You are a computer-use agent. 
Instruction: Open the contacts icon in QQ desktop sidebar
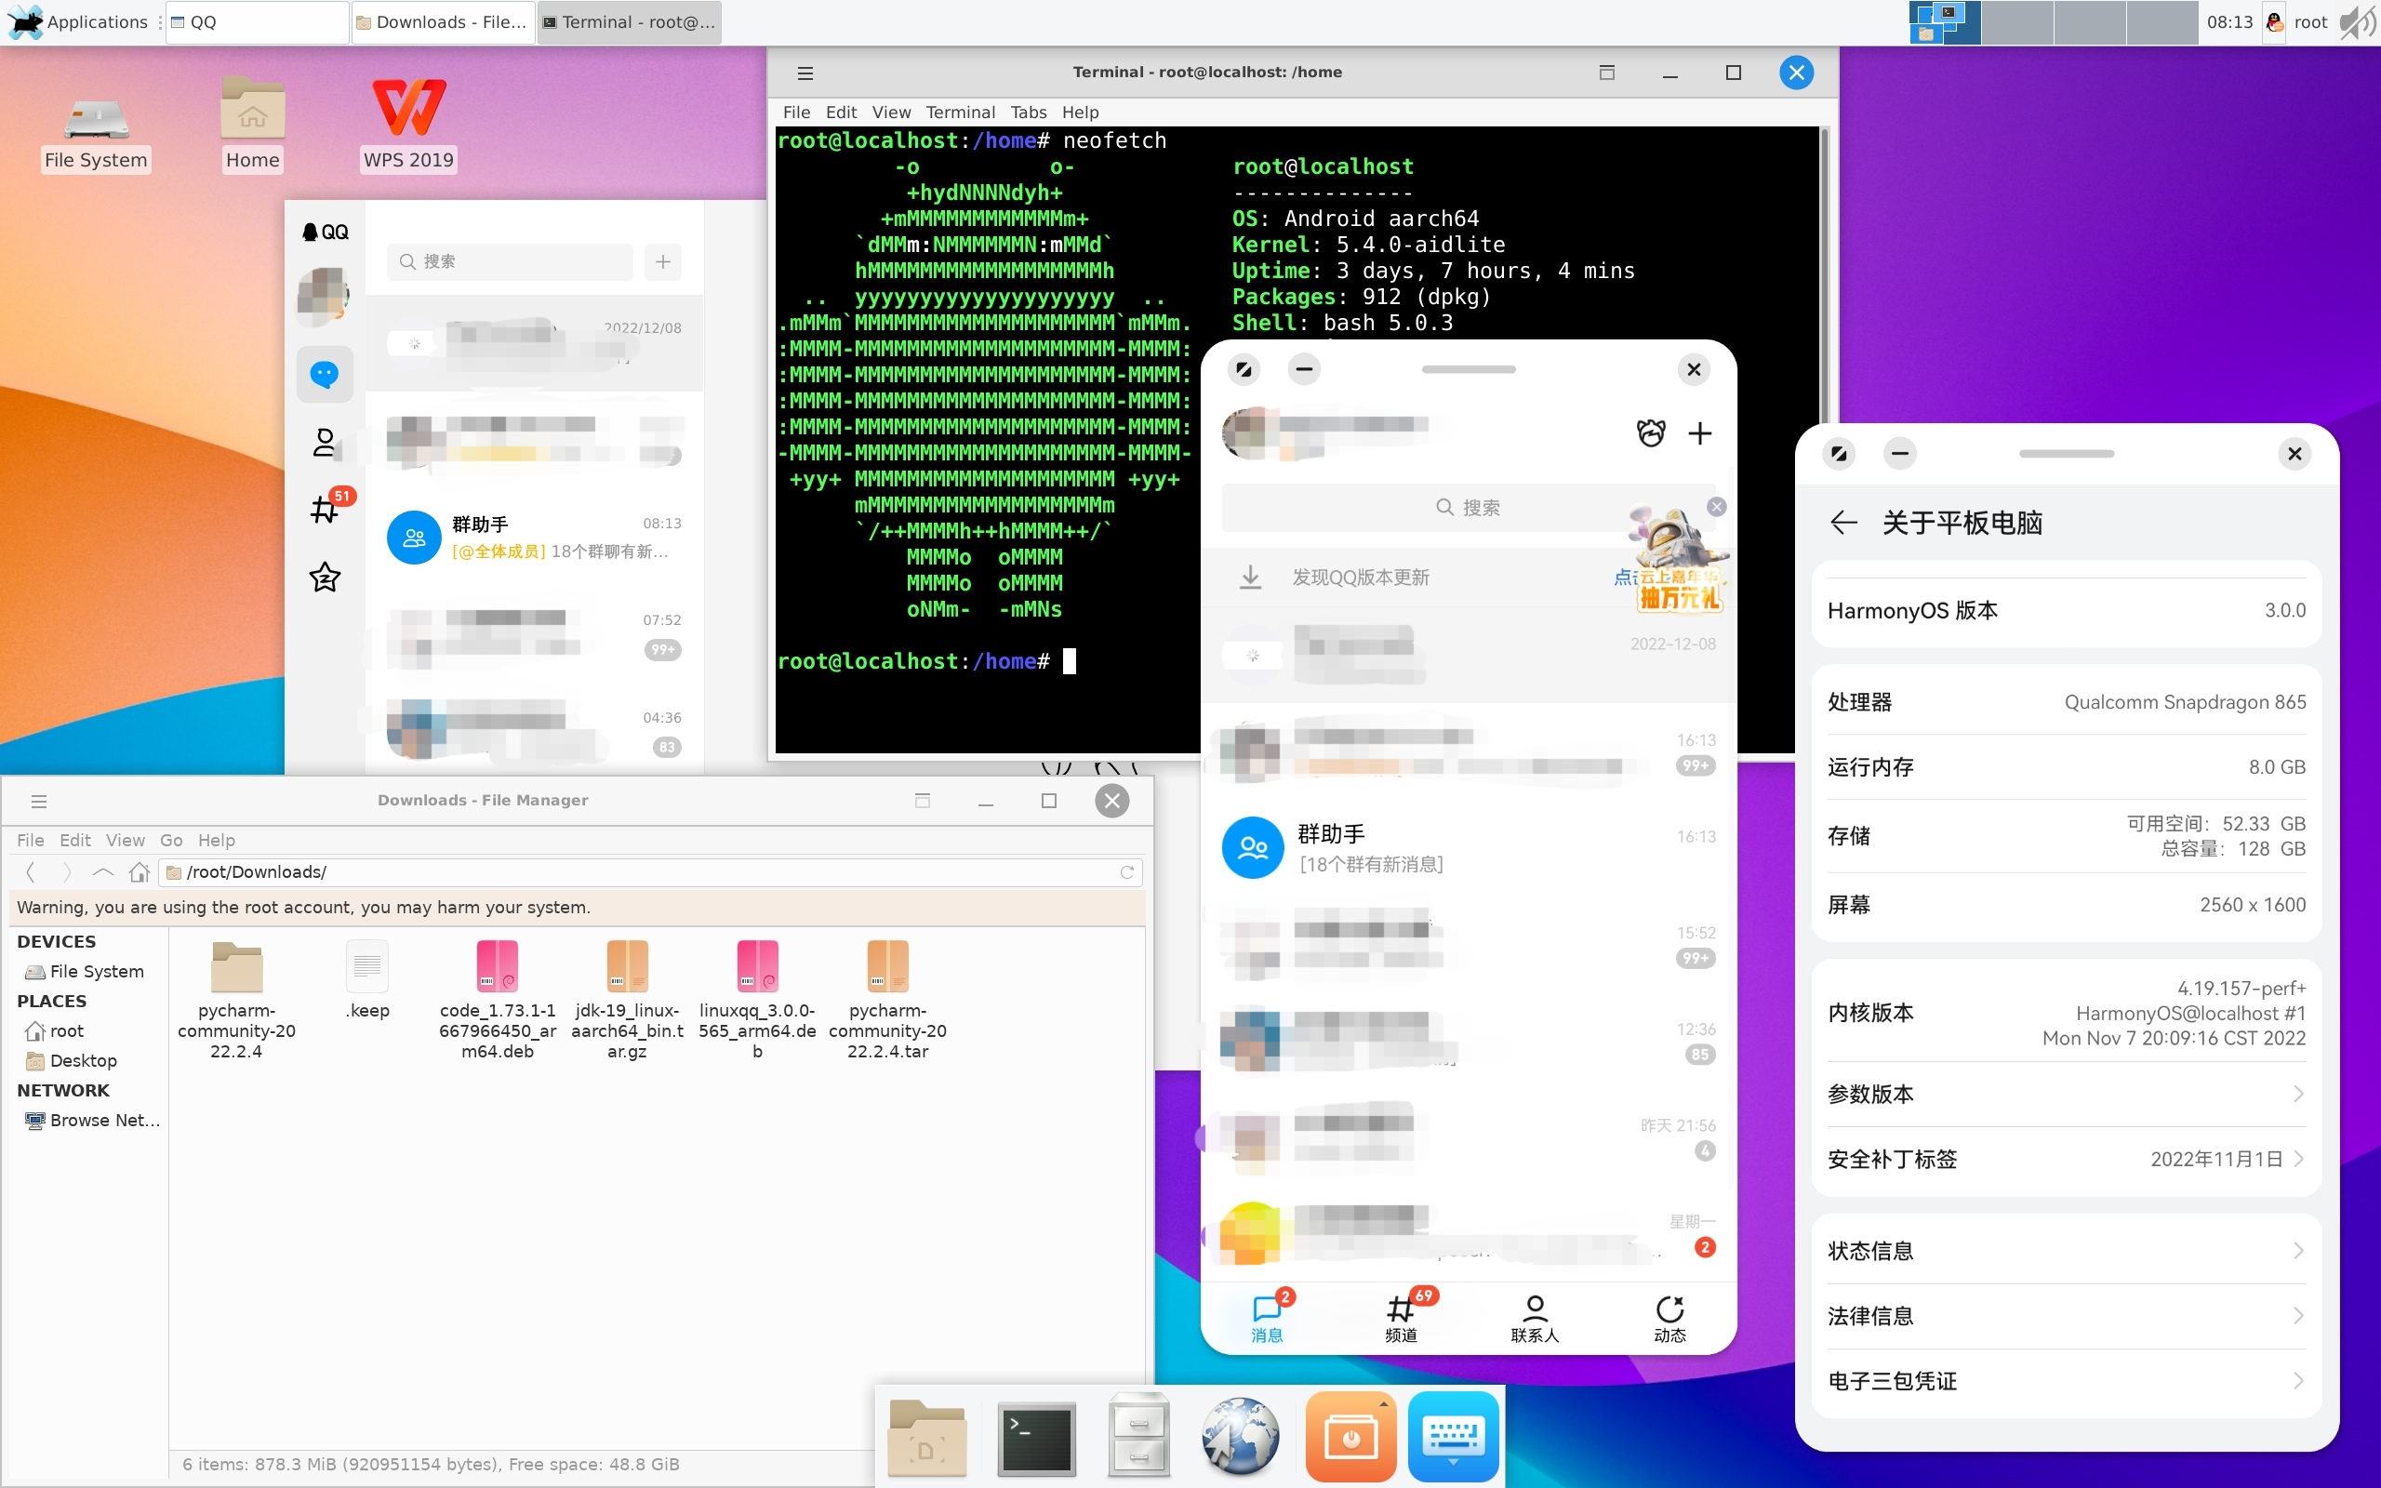pyautogui.click(x=325, y=442)
